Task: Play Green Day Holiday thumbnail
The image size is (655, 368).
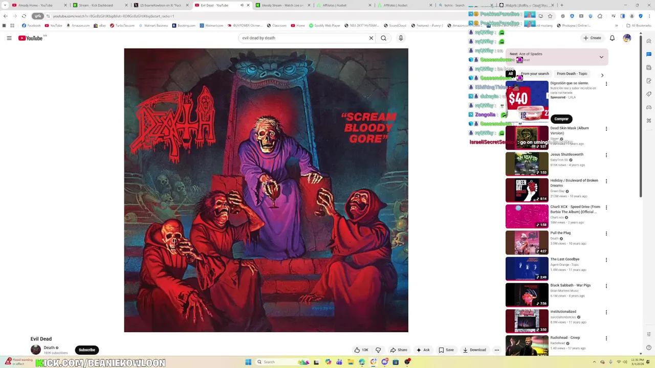Action: [x=527, y=190]
